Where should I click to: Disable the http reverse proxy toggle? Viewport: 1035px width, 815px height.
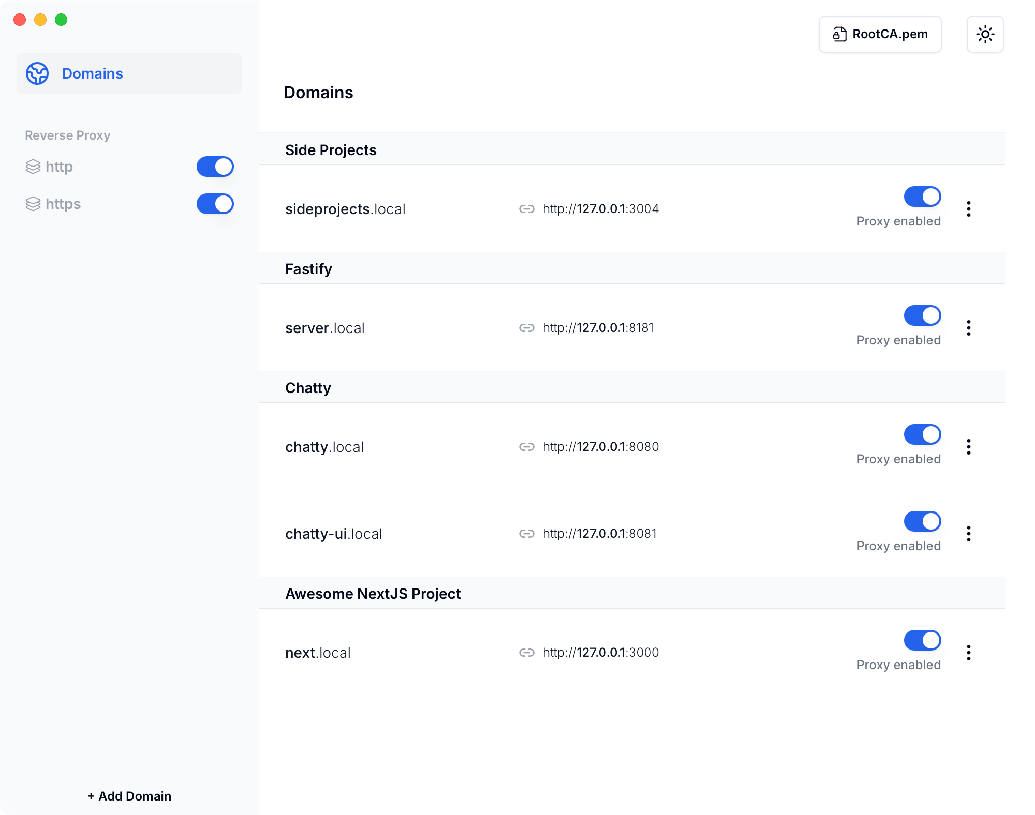click(x=215, y=167)
